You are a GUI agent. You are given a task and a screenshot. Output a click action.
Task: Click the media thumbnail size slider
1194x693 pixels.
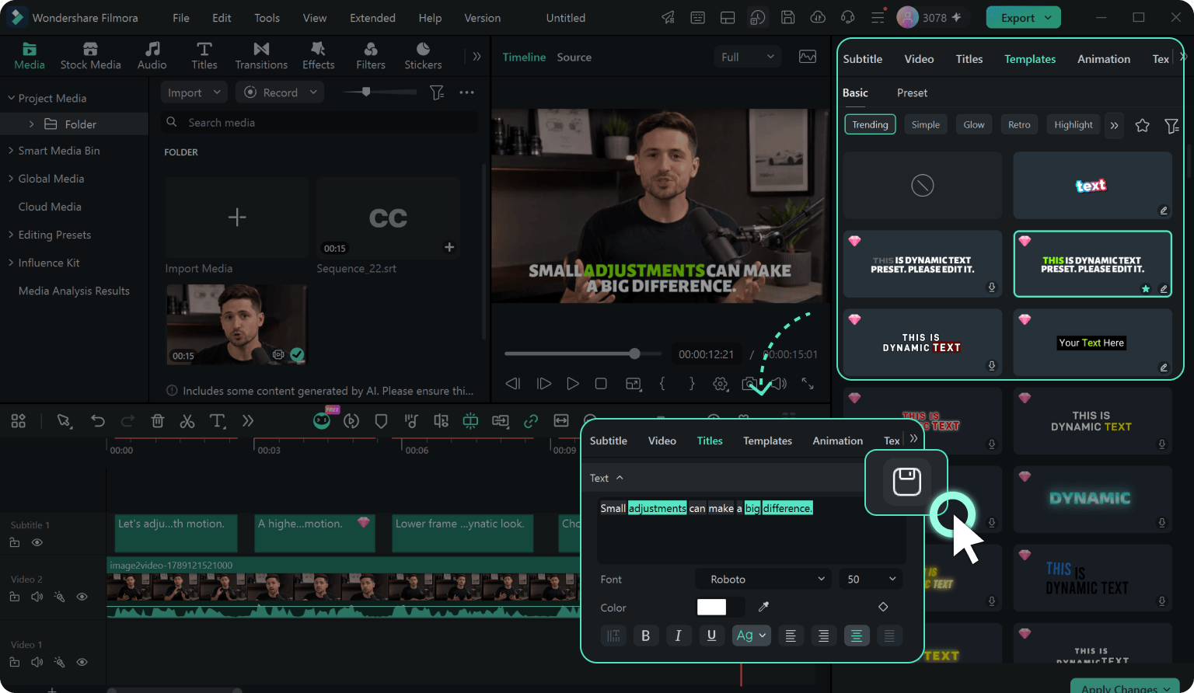pyautogui.click(x=379, y=92)
